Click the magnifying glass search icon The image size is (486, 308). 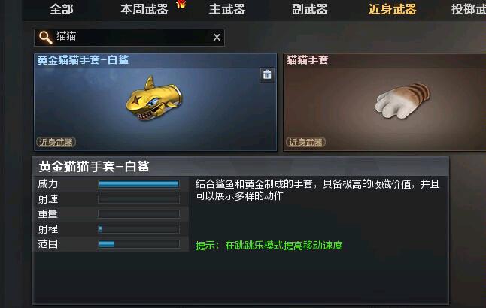coord(45,37)
